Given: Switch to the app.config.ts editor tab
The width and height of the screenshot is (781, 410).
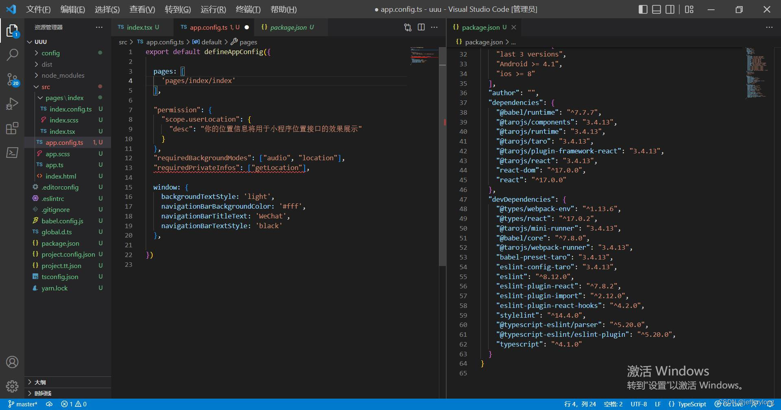Looking at the screenshot, I should 214,27.
